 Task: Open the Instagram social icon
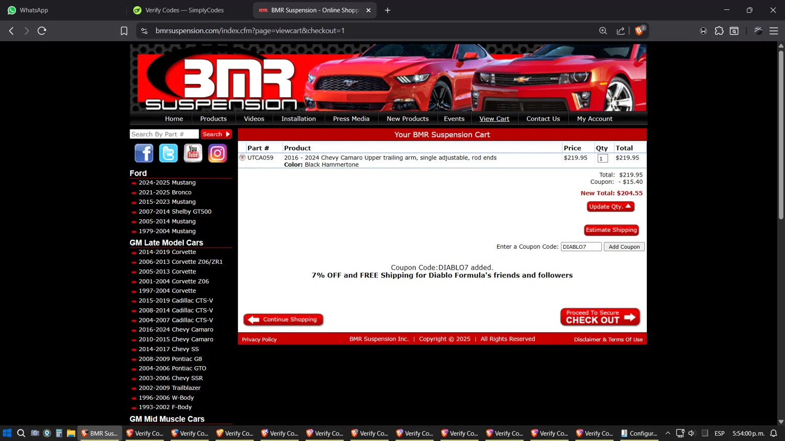coord(218,153)
